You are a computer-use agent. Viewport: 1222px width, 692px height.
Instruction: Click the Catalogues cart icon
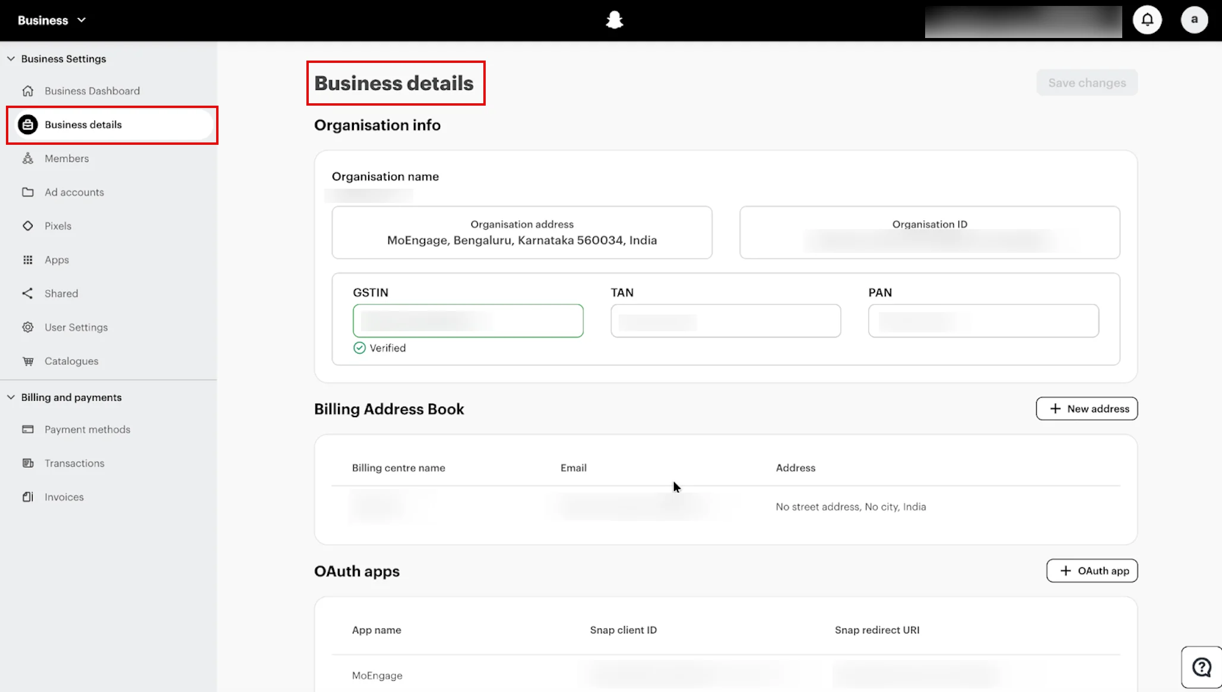(28, 361)
